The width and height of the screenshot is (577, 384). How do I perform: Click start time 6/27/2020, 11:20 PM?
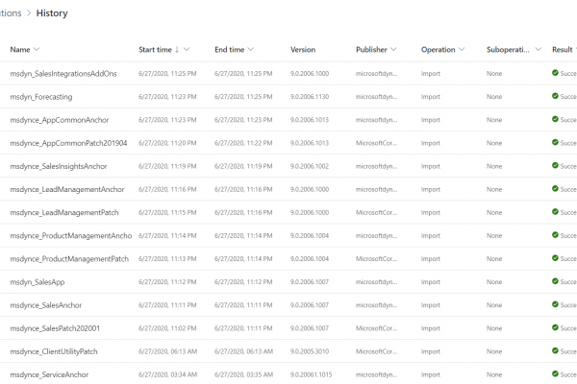(x=167, y=143)
